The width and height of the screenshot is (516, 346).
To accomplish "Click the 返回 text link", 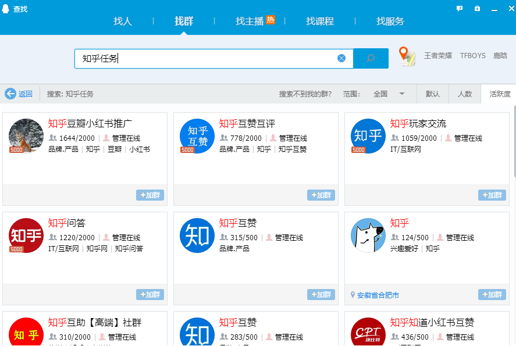I will click(26, 94).
